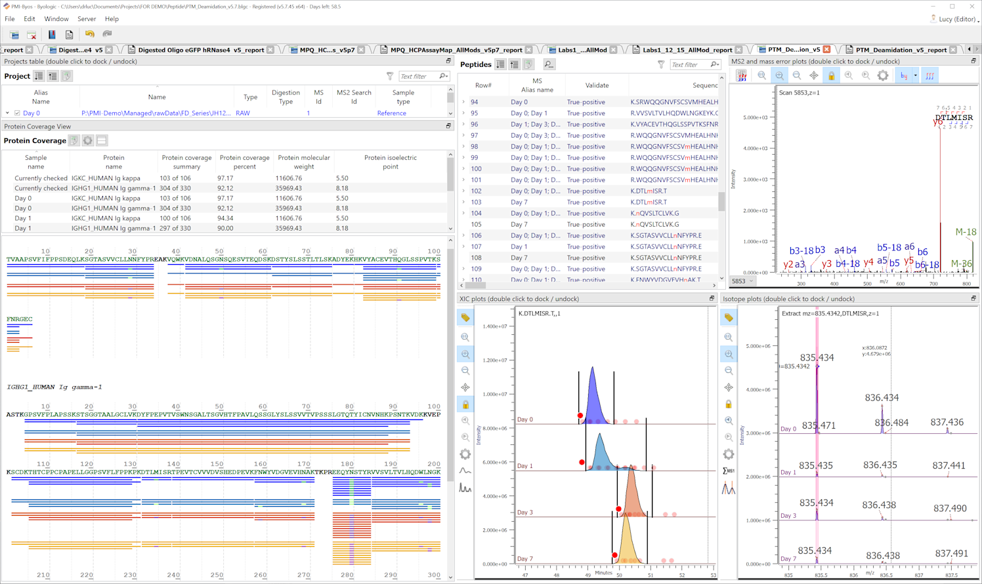
Task: Open the scan number 5853 dropdown
Action: [x=751, y=281]
